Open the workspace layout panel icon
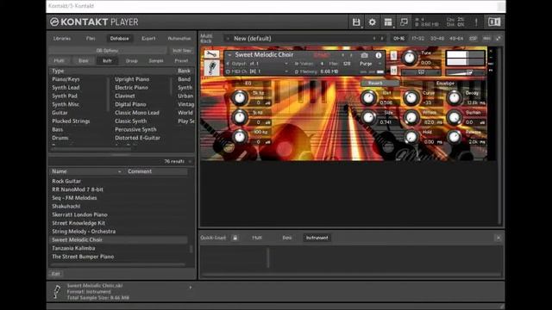This screenshot has width=552, height=310. pyautogui.click(x=388, y=22)
